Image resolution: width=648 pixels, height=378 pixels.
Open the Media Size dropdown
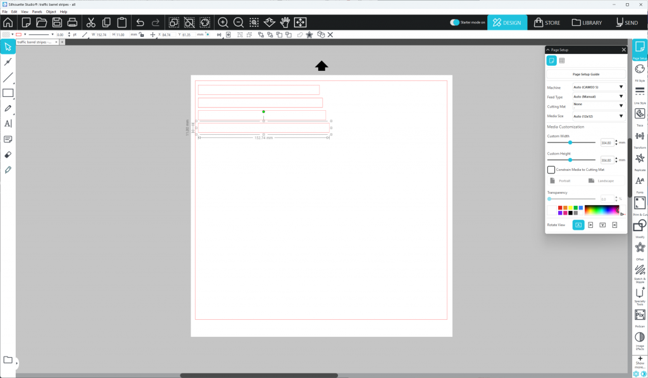599,117
